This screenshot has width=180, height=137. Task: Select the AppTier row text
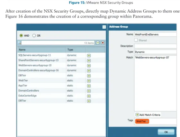pos(23,86)
